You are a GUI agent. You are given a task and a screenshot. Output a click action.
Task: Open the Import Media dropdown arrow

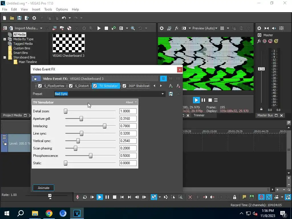[x=41, y=28]
